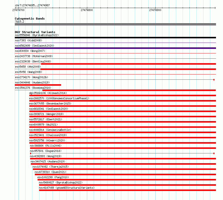Screen dimensions: 223x200
Task: Select the nsv3938721 (Wenger2019) label
Action: (x=46, y=114)
